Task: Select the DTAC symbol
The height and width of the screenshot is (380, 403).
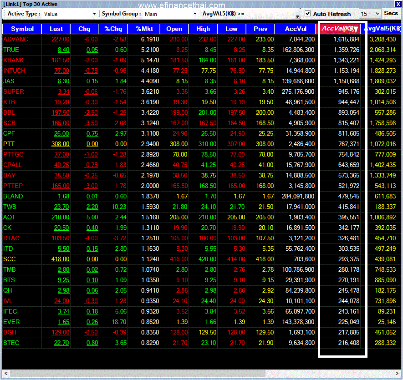Action: 11,238
